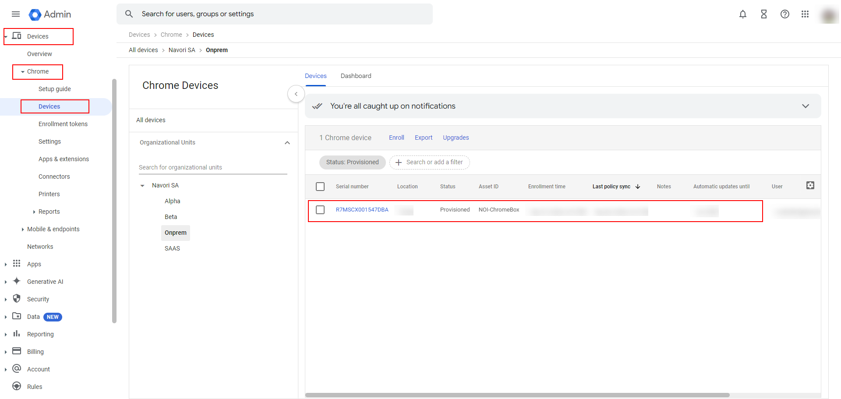Expand the notifications banner chevron
This screenshot has width=841, height=399.
(806, 106)
